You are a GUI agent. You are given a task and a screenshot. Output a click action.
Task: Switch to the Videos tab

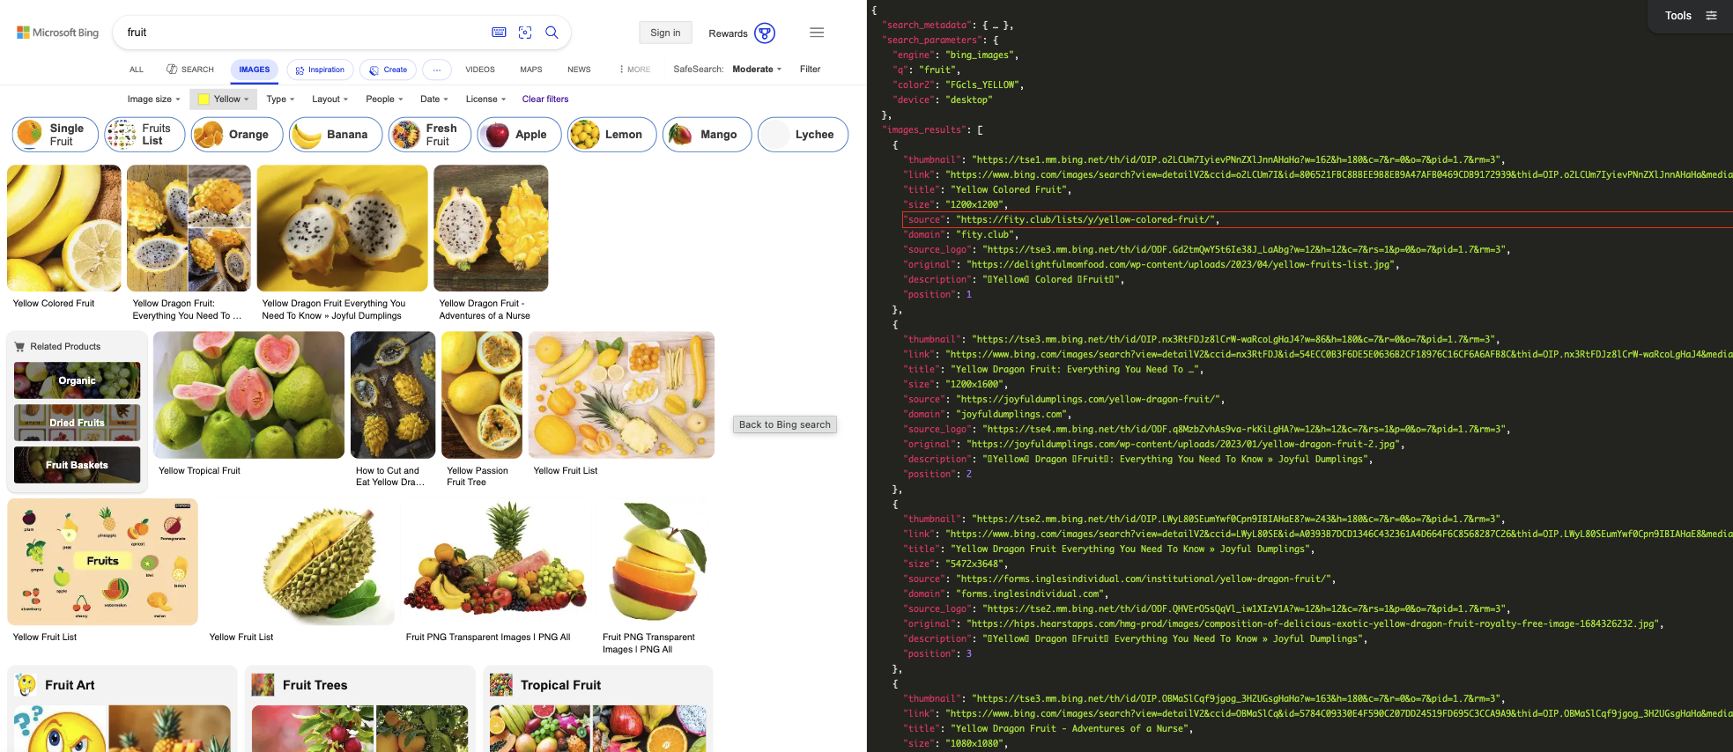(480, 70)
